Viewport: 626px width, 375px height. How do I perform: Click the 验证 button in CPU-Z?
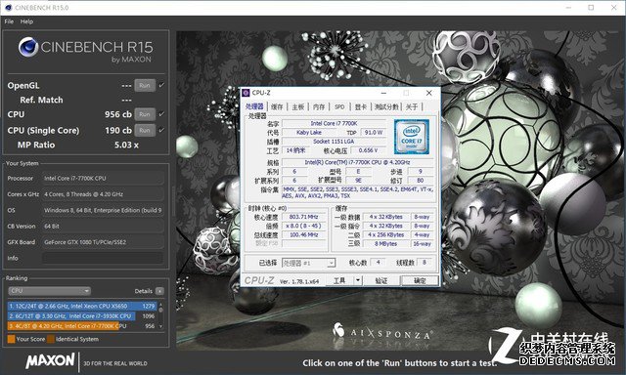pos(381,280)
